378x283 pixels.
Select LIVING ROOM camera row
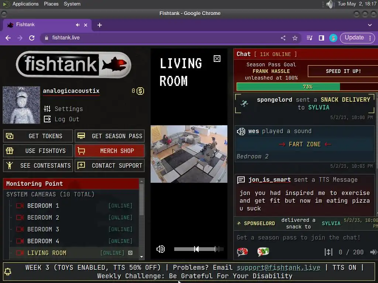coord(74,253)
